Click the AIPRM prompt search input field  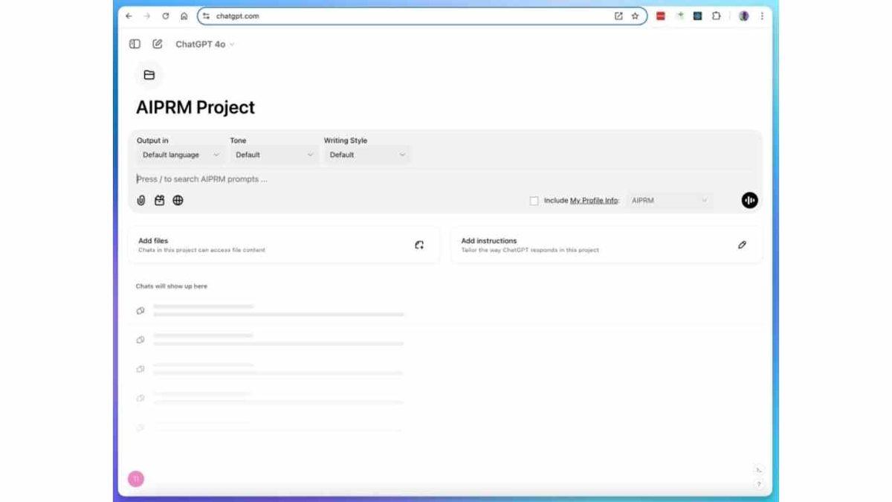(x=372, y=179)
